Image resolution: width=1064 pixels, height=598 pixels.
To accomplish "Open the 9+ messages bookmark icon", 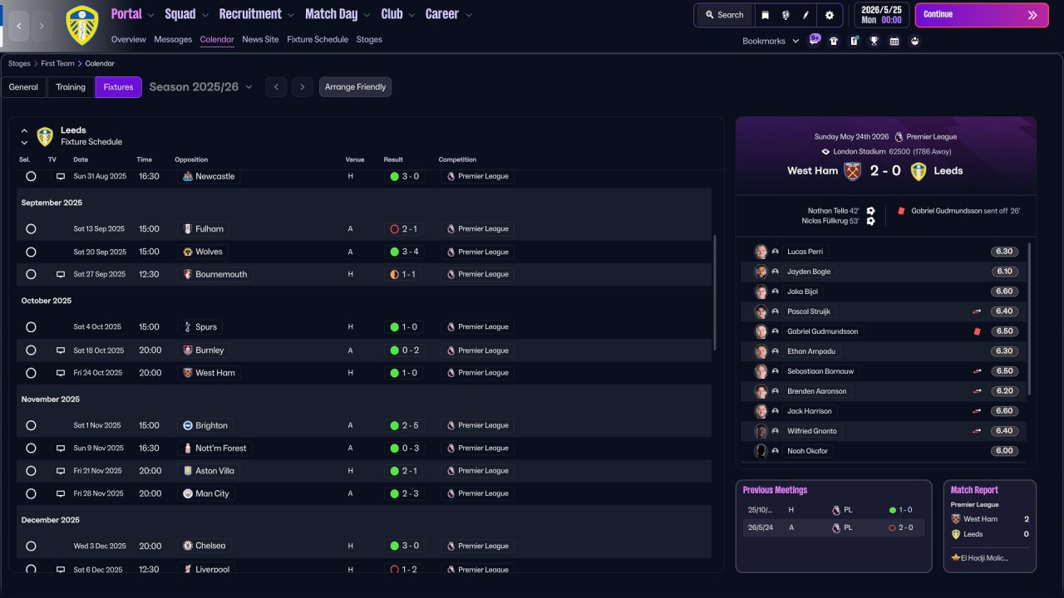I will pos(815,40).
